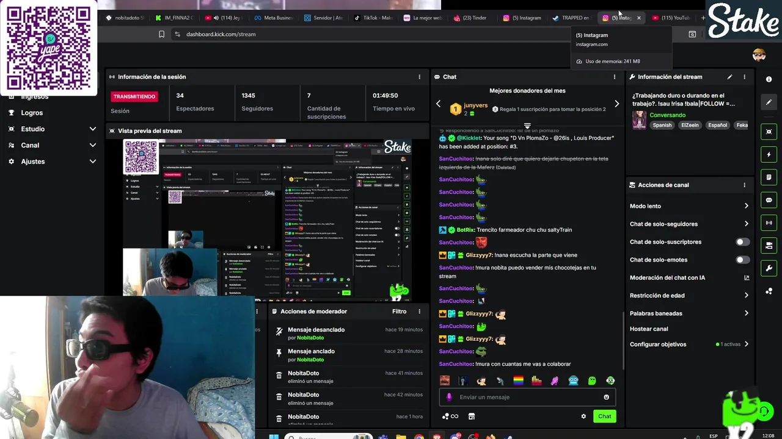Open the chat bubble sidebar icon
Image resolution: width=782 pixels, height=439 pixels.
point(769,200)
